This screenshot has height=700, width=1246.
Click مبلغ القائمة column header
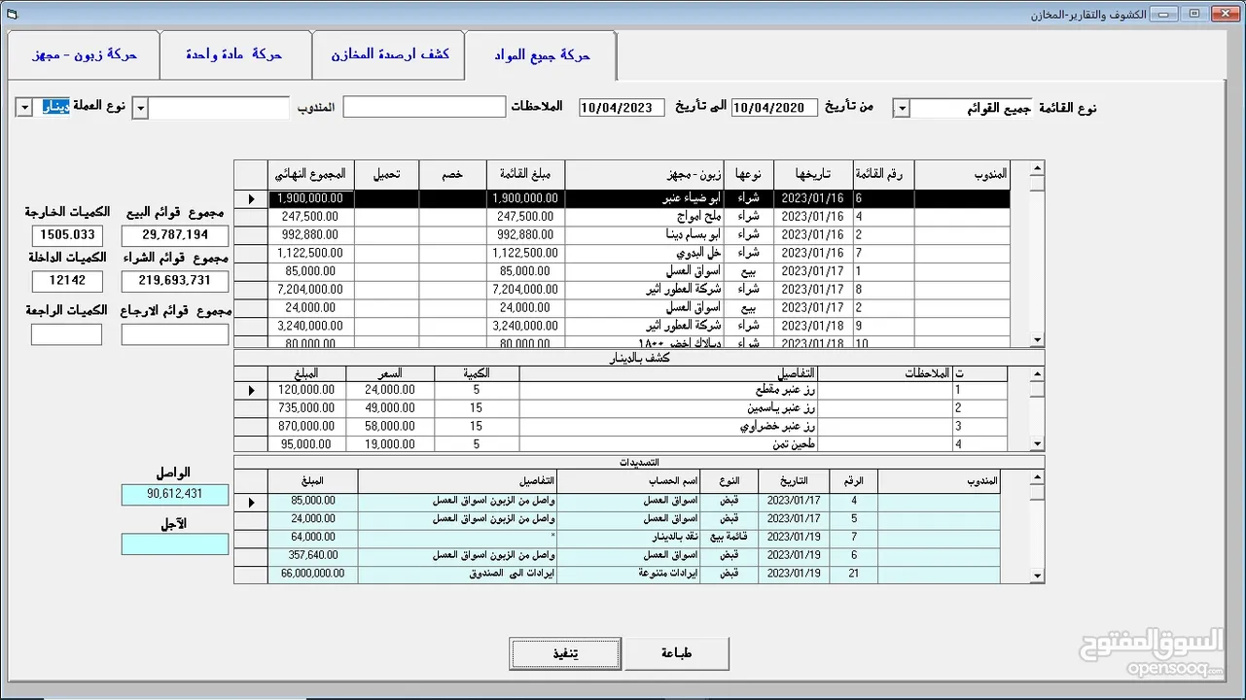pyautogui.click(x=525, y=175)
